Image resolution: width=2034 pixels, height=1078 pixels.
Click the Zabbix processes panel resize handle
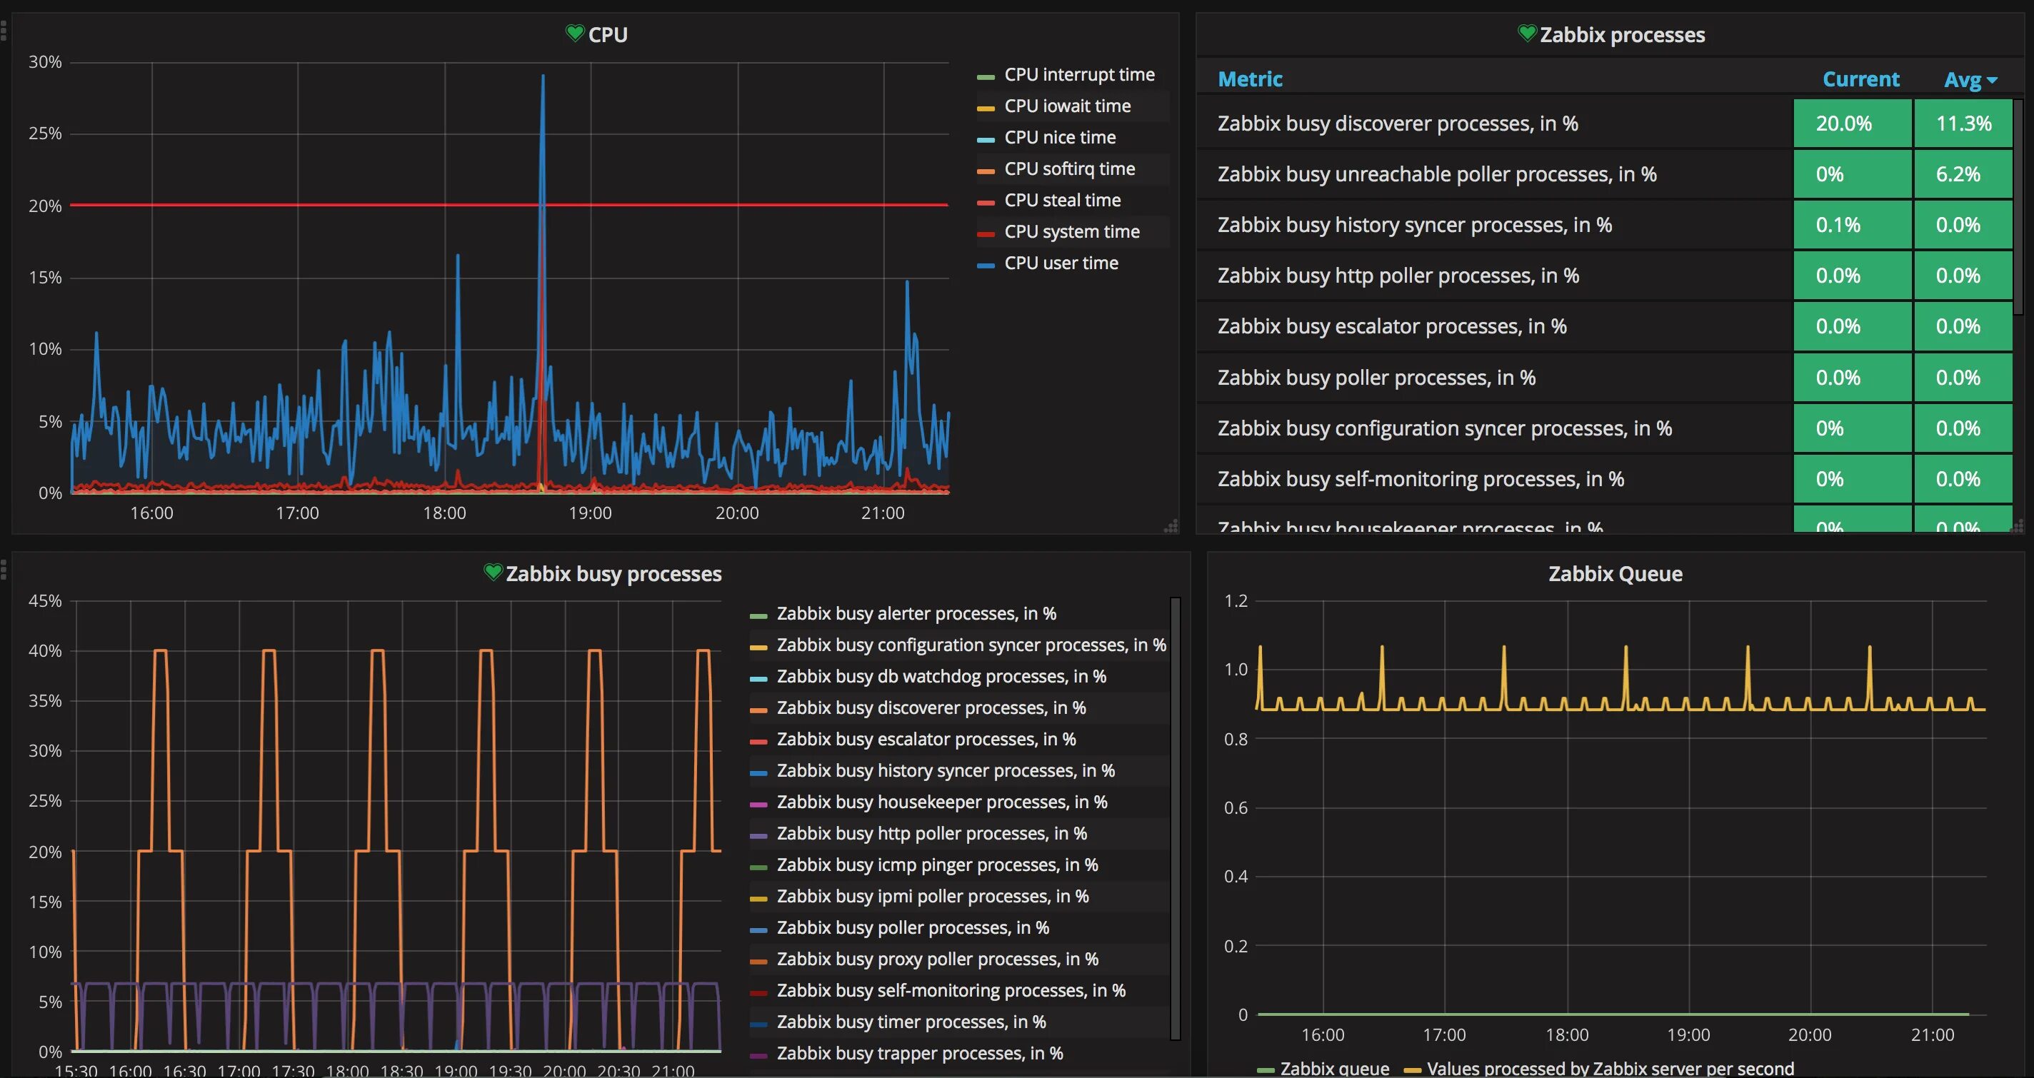pyautogui.click(x=2019, y=526)
